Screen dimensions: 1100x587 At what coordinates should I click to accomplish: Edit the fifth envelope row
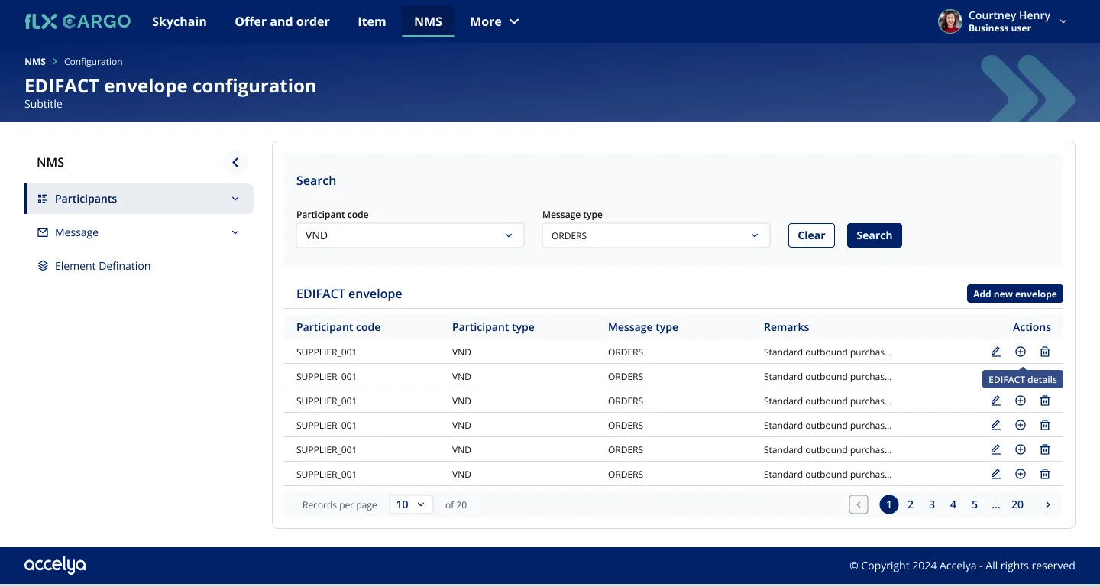point(995,449)
